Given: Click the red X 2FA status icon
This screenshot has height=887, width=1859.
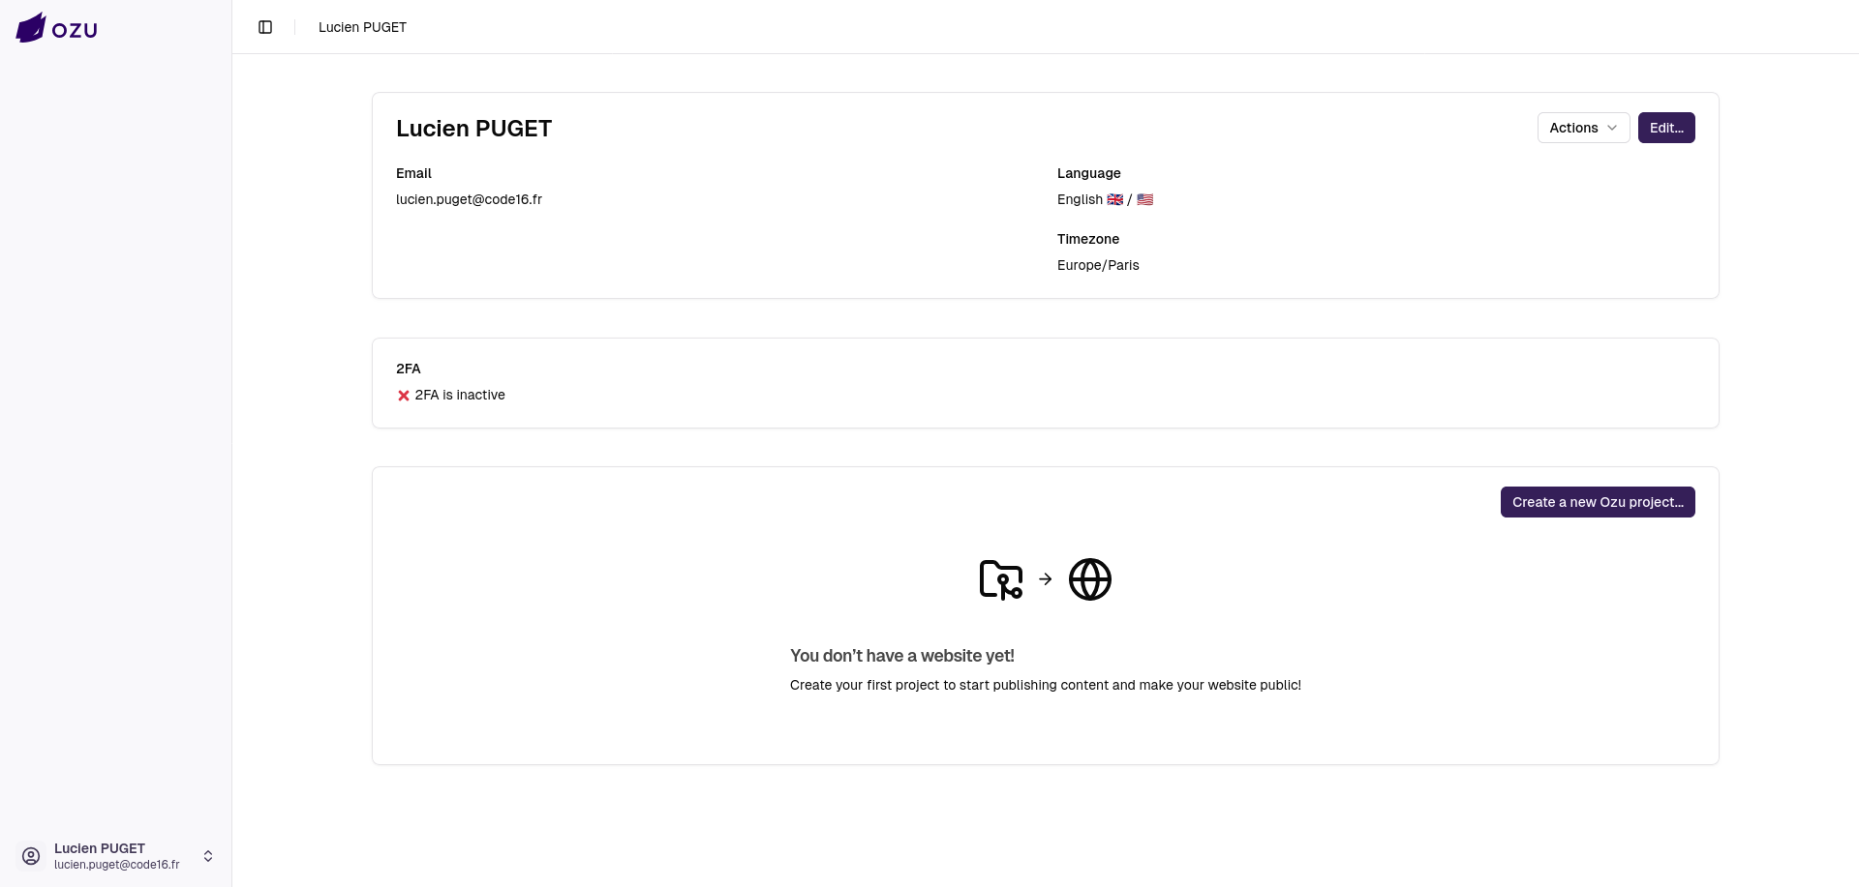Looking at the screenshot, I should click(x=404, y=396).
